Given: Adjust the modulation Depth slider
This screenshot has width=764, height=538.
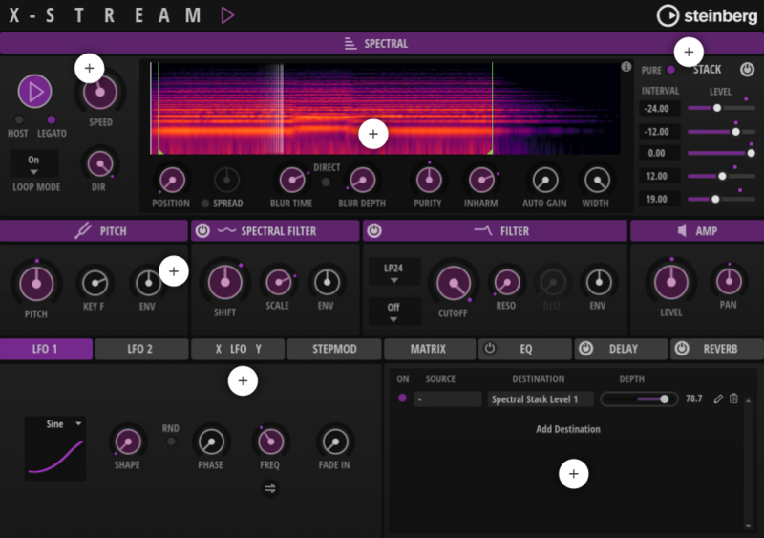Looking at the screenshot, I should pos(639,399).
